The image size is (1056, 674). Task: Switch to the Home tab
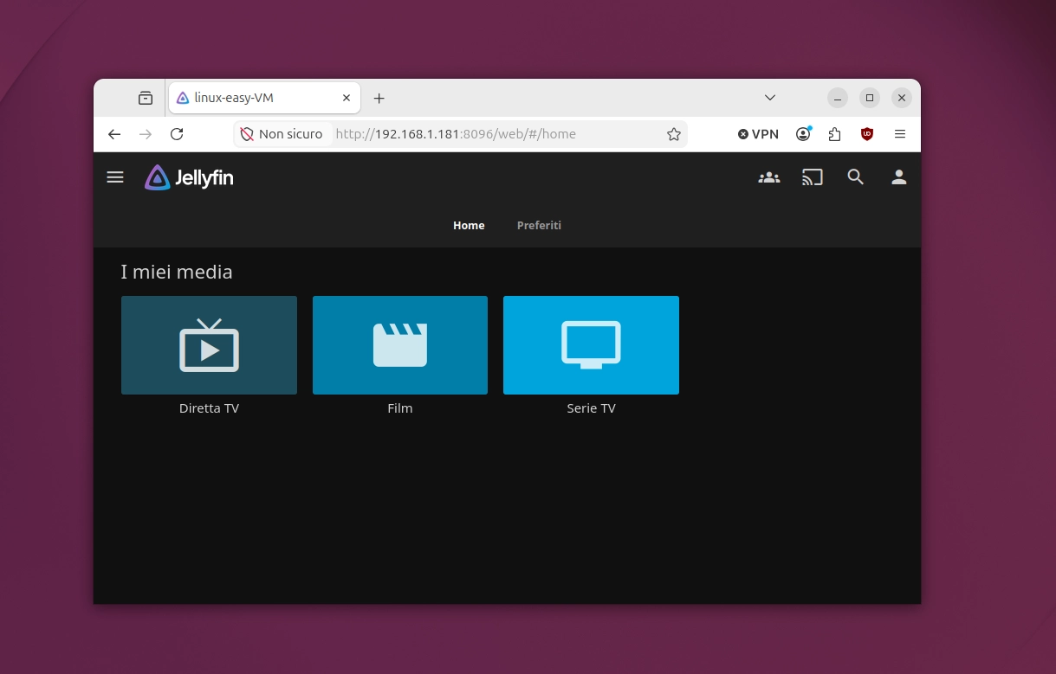click(x=469, y=225)
